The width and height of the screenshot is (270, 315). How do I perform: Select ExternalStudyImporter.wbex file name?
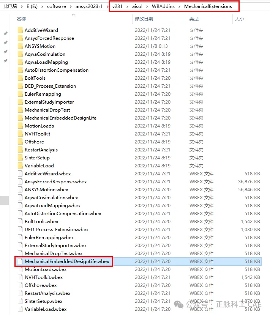[56, 246]
